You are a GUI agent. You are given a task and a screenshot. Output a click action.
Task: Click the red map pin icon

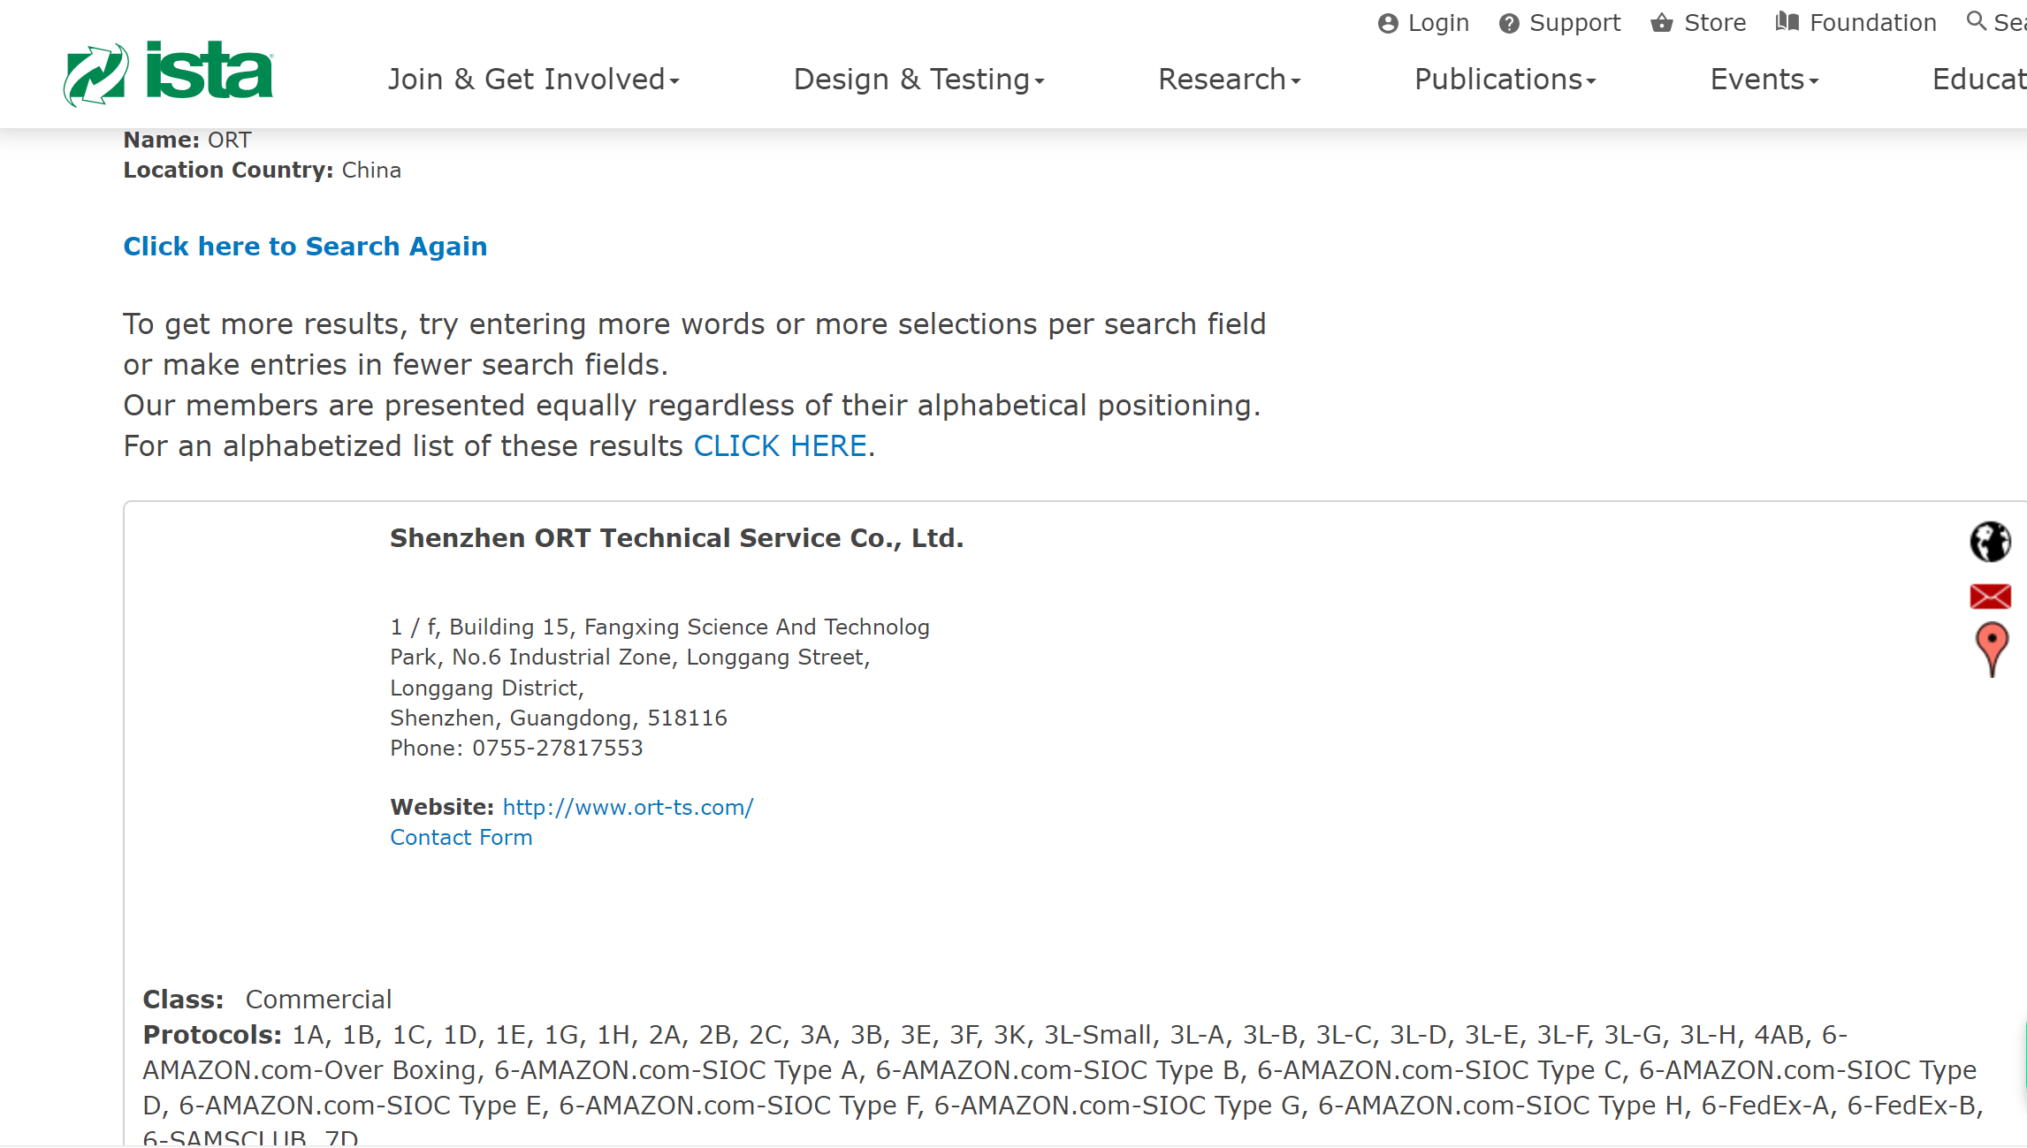click(1991, 650)
